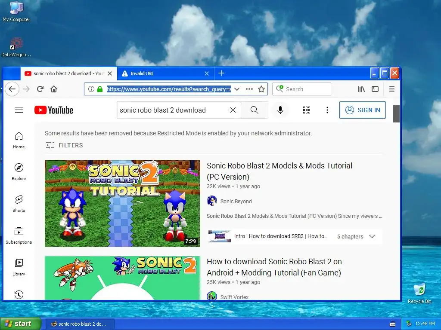Click the browser Back arrow button
The width and height of the screenshot is (441, 330).
[12, 89]
